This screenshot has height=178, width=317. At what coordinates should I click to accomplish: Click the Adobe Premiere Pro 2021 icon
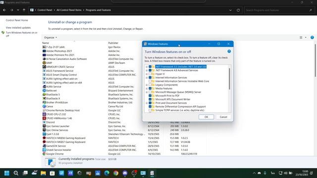point(44,55)
